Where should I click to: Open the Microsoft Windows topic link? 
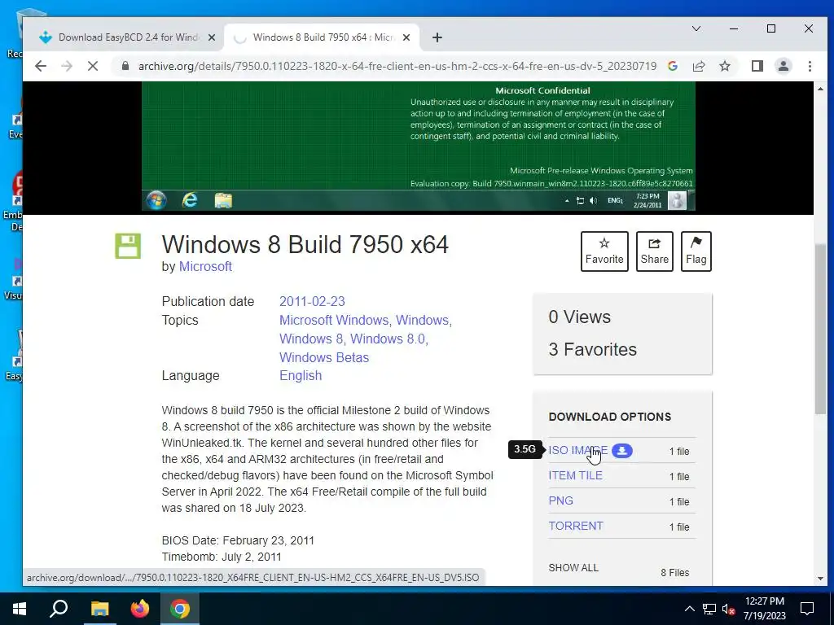click(x=334, y=320)
